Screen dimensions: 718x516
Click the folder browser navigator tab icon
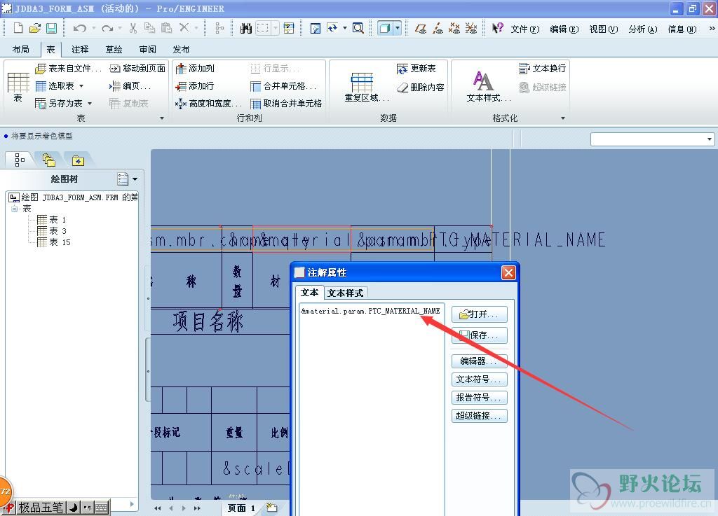click(49, 160)
